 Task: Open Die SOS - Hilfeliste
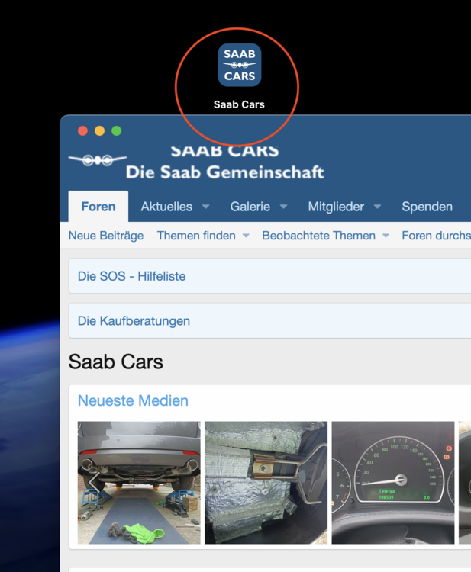131,276
